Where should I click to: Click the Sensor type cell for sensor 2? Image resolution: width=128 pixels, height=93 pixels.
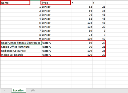(56, 11)
